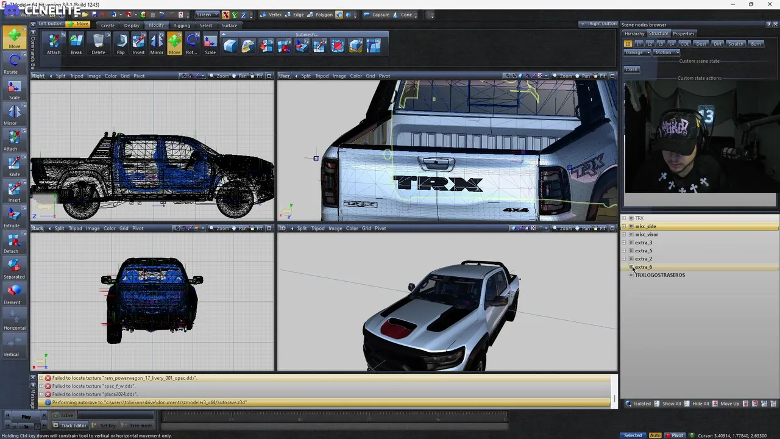Switch to the Surface ribbon tab
Image resolution: width=780 pixels, height=439 pixels.
coord(229,26)
